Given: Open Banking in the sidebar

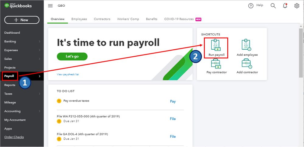Looking at the screenshot, I should point(10,41).
